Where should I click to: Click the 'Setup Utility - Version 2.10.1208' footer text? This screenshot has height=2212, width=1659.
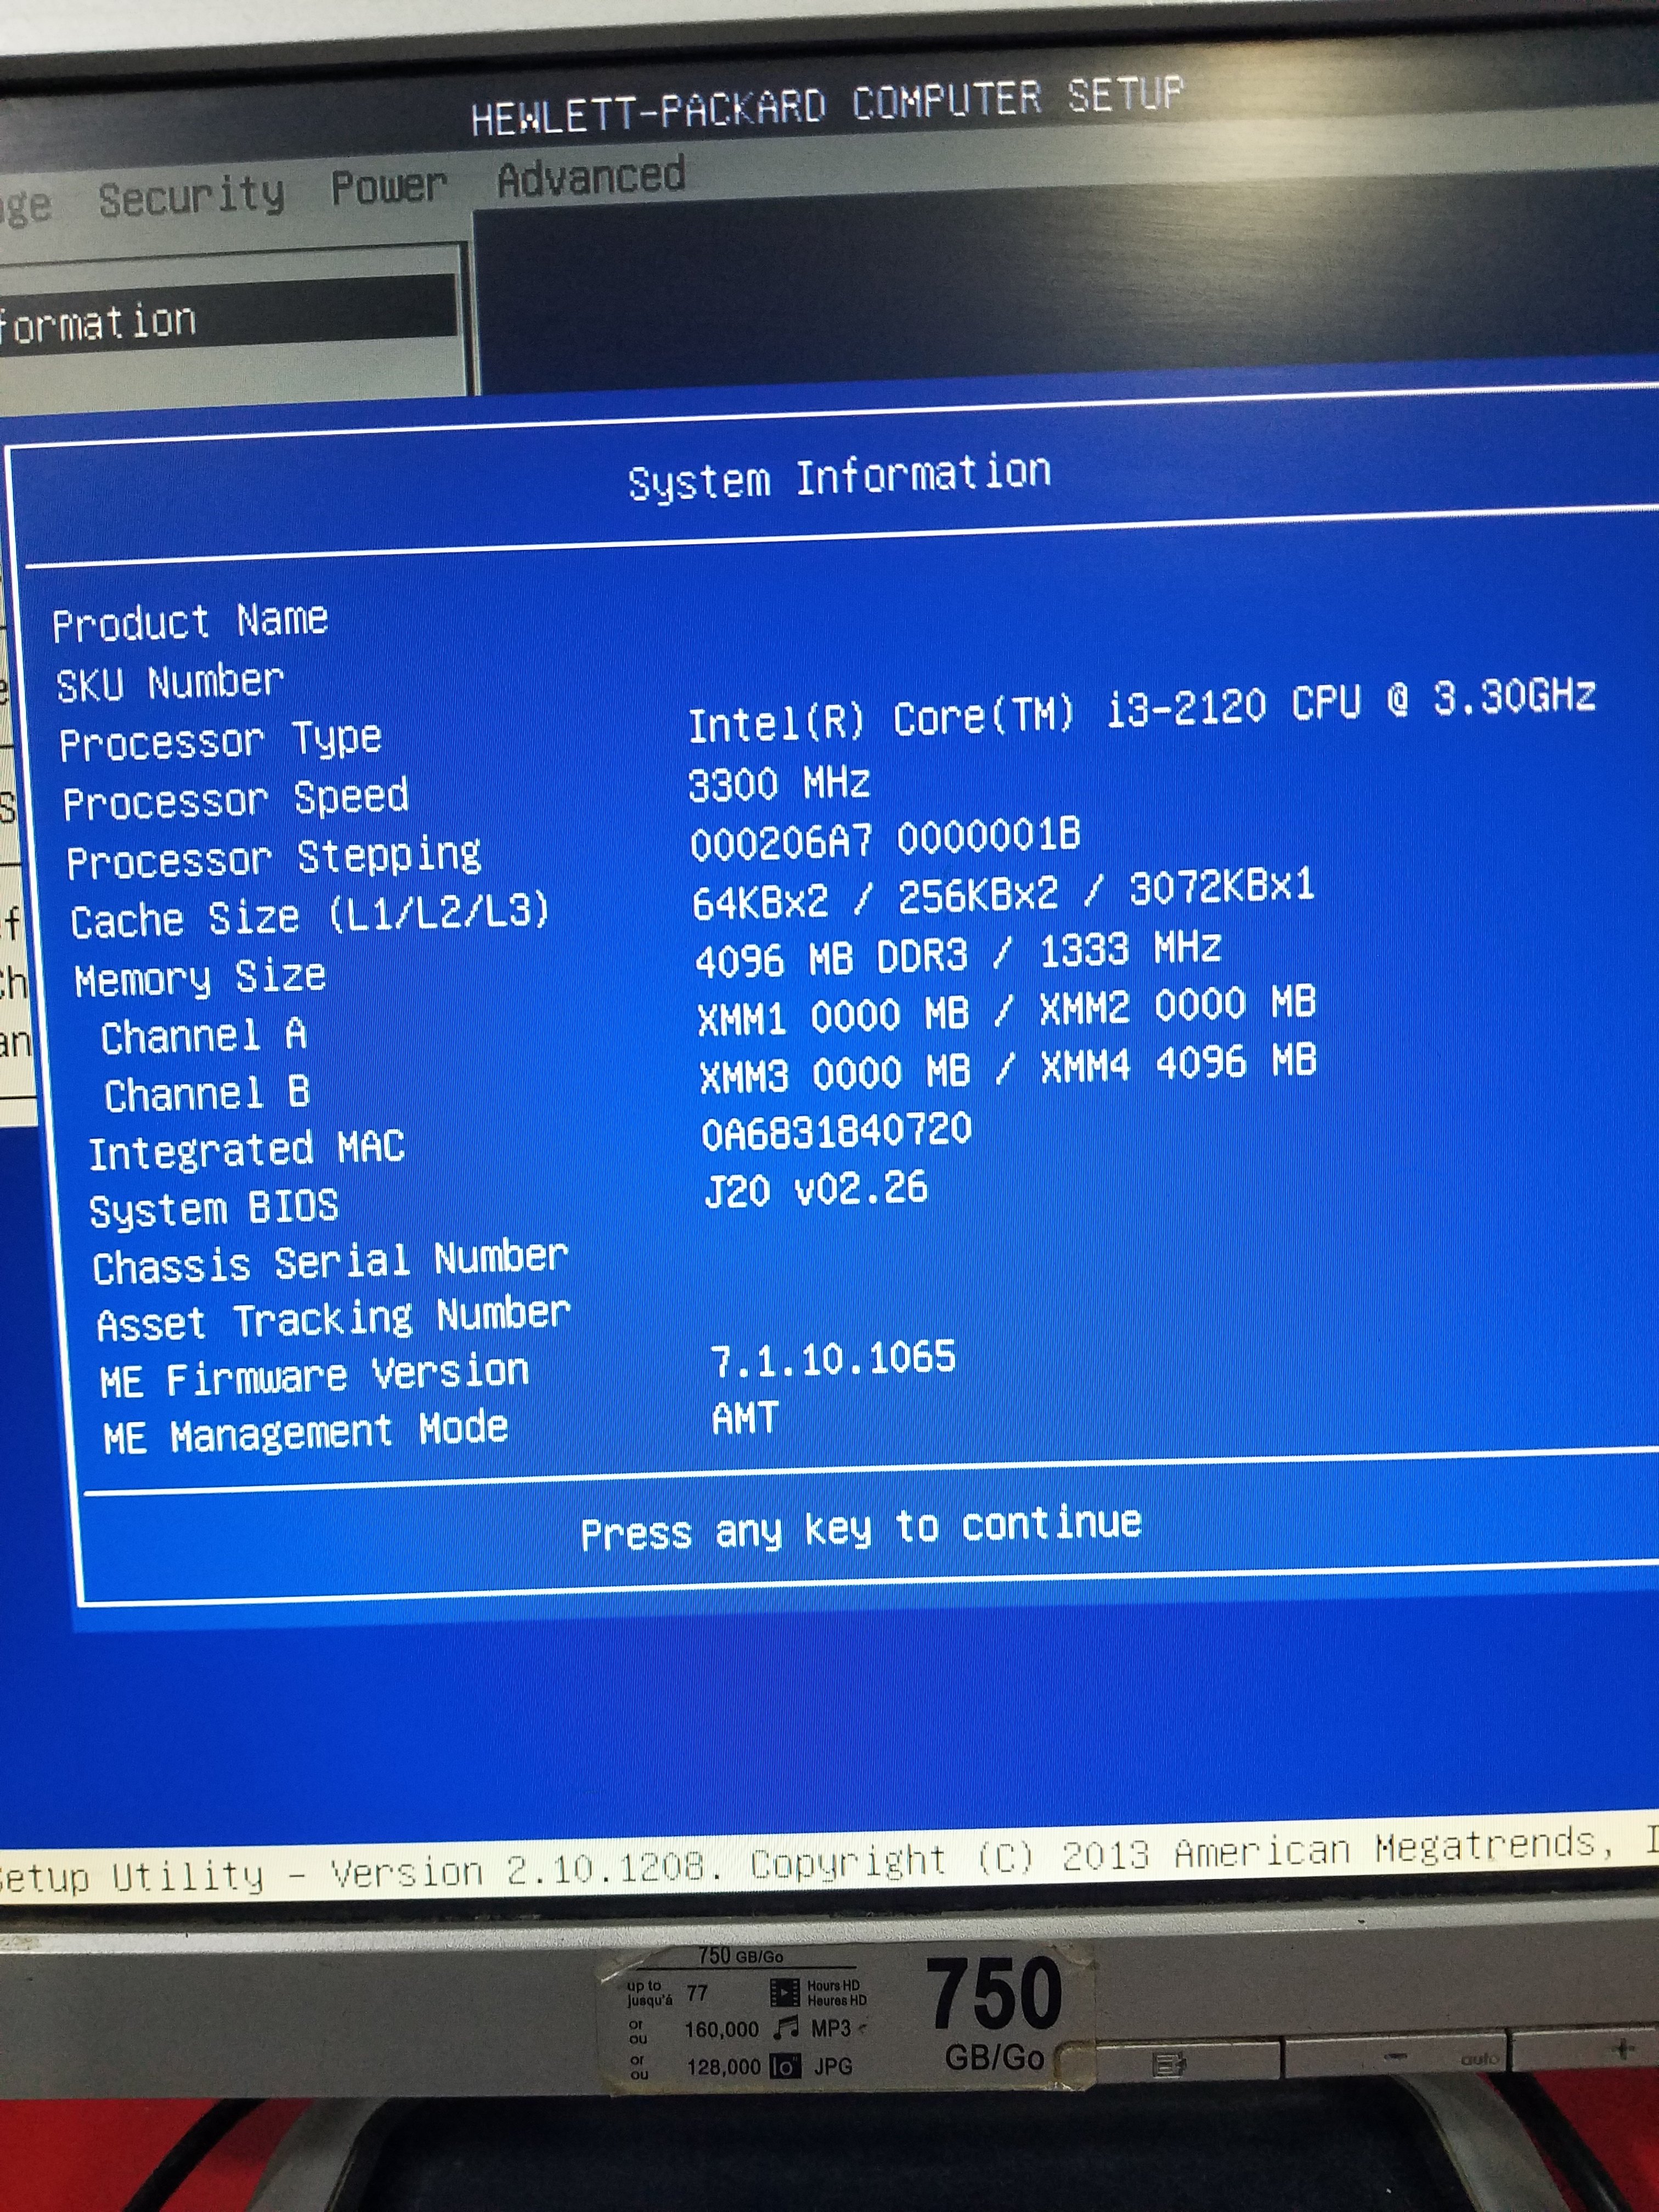(x=360, y=1873)
